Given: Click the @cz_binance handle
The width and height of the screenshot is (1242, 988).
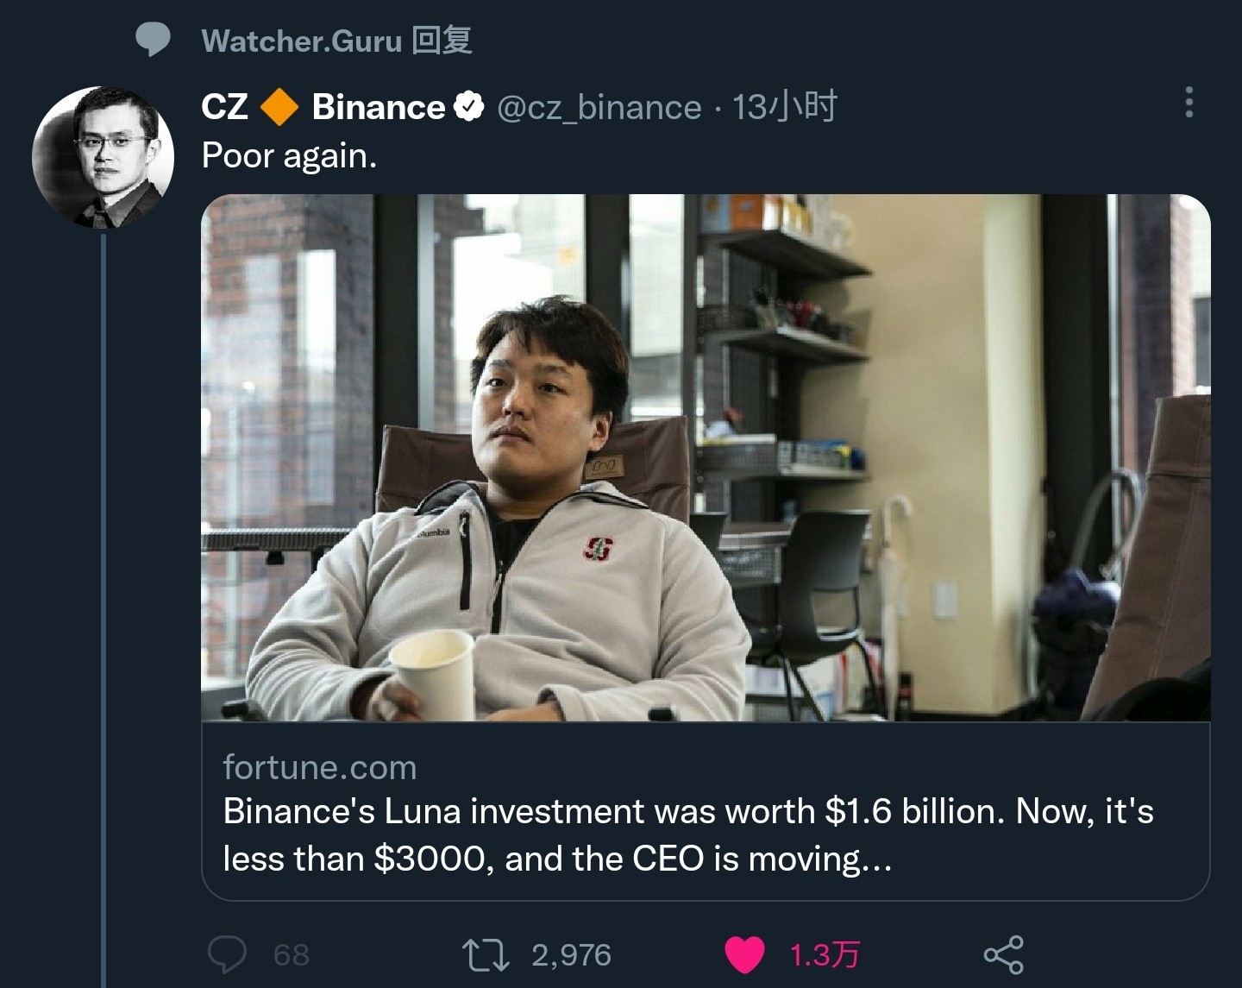Looking at the screenshot, I should 599,108.
